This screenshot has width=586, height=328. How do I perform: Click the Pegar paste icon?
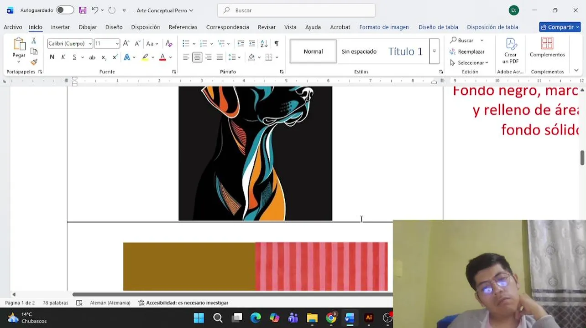point(19,44)
